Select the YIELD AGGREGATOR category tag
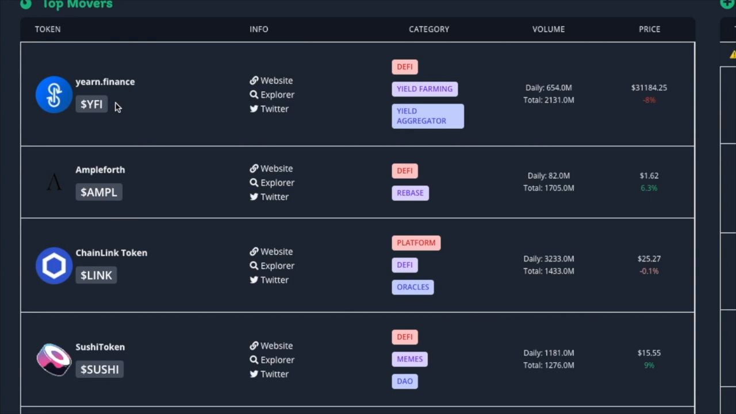736x414 pixels. [x=428, y=116]
